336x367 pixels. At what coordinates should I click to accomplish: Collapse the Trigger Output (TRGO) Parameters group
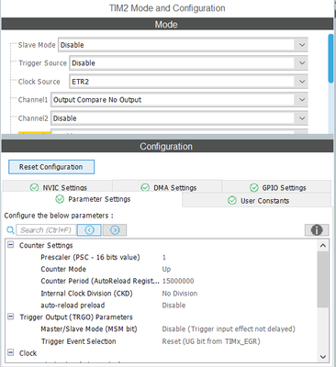click(x=11, y=317)
